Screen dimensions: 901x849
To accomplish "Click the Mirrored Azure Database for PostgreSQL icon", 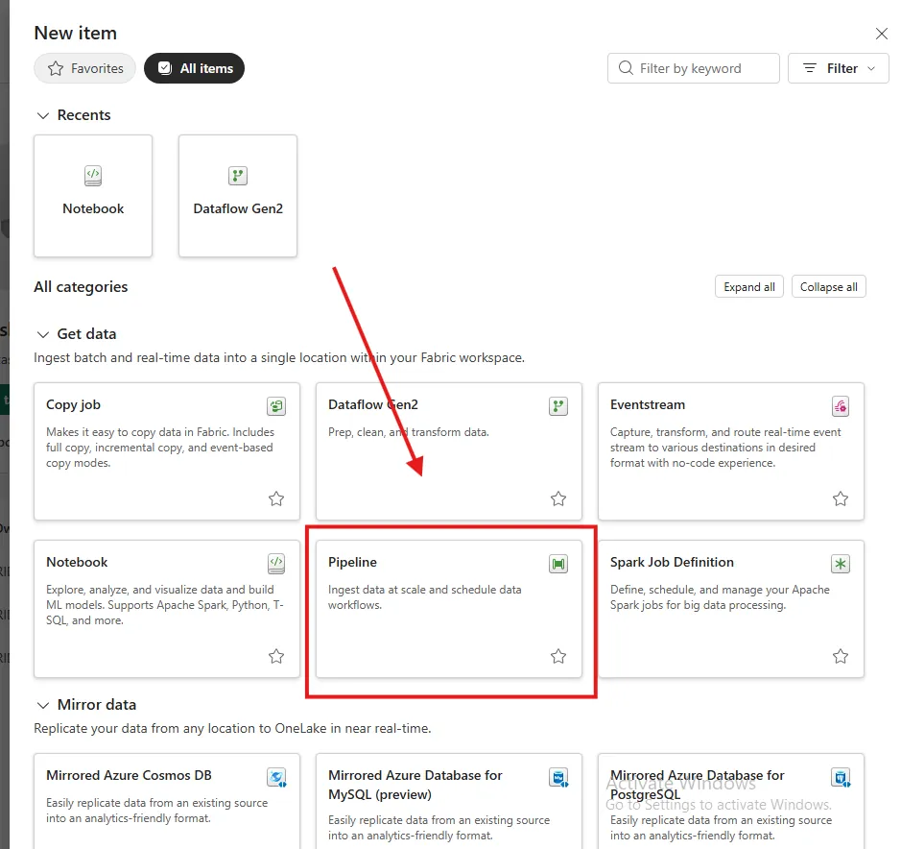I will [x=841, y=778].
